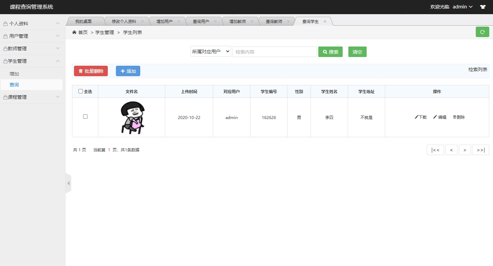
Task: Click the home icon next to 首页 breadcrumb
Action: coord(74,32)
